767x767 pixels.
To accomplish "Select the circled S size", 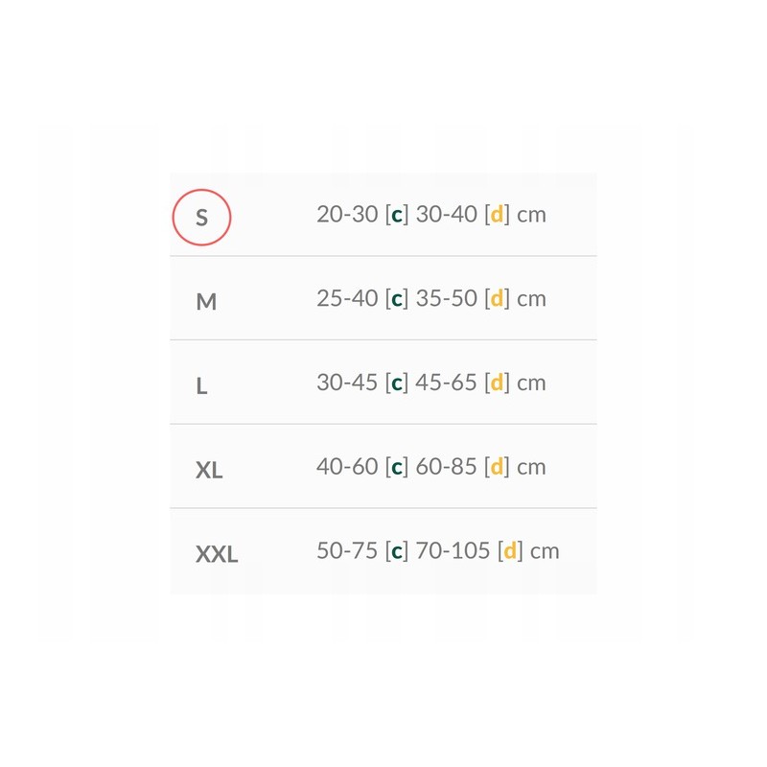I will pyautogui.click(x=201, y=217).
